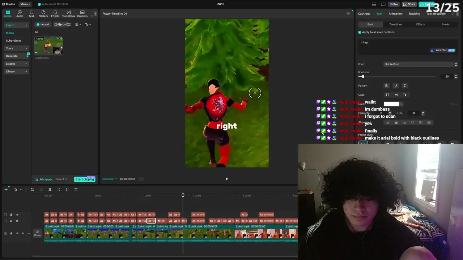This screenshot has width=463, height=260.
Task: Open the Emojis sub-tab
Action: pyautogui.click(x=445, y=25)
